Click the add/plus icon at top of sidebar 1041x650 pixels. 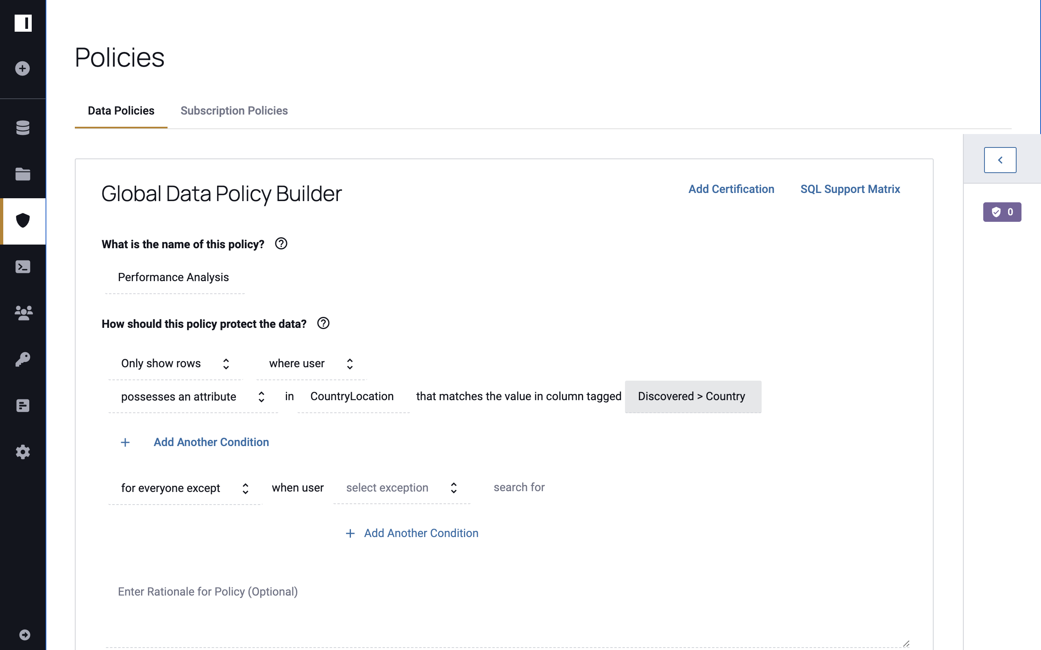pyautogui.click(x=22, y=68)
